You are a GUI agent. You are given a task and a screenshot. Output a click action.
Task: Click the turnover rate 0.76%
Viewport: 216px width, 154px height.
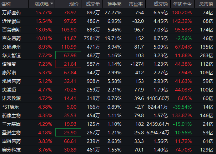tap(114, 99)
